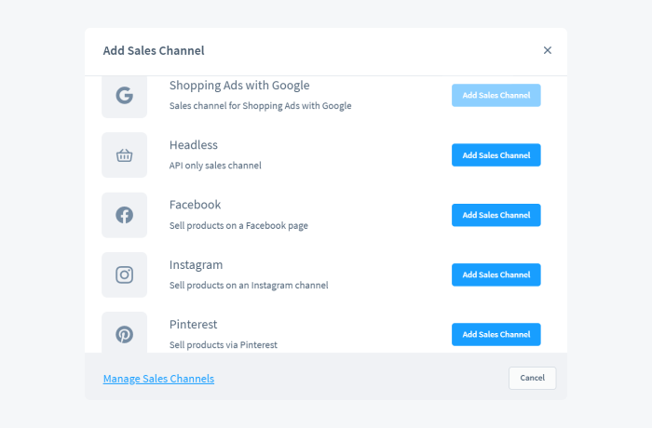This screenshot has height=428, width=652.
Task: Click the Google logo icon
Action: [124, 95]
